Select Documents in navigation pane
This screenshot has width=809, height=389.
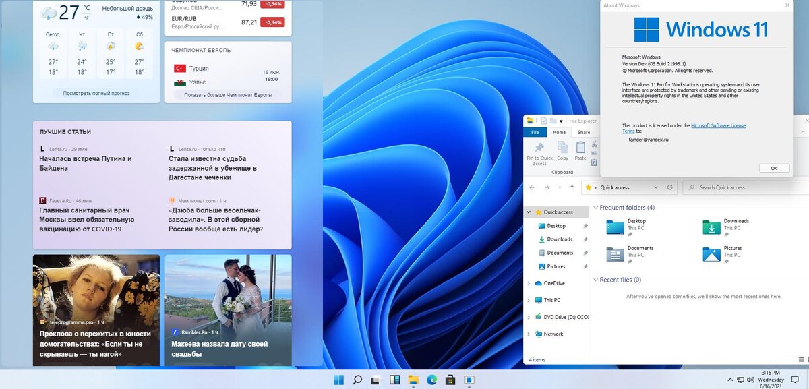pos(560,253)
